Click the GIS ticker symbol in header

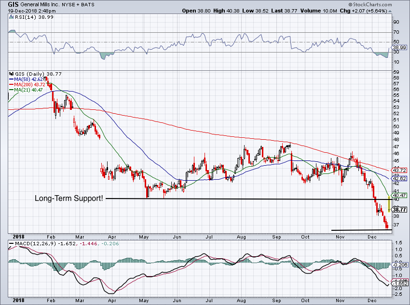pyautogui.click(x=14, y=4)
